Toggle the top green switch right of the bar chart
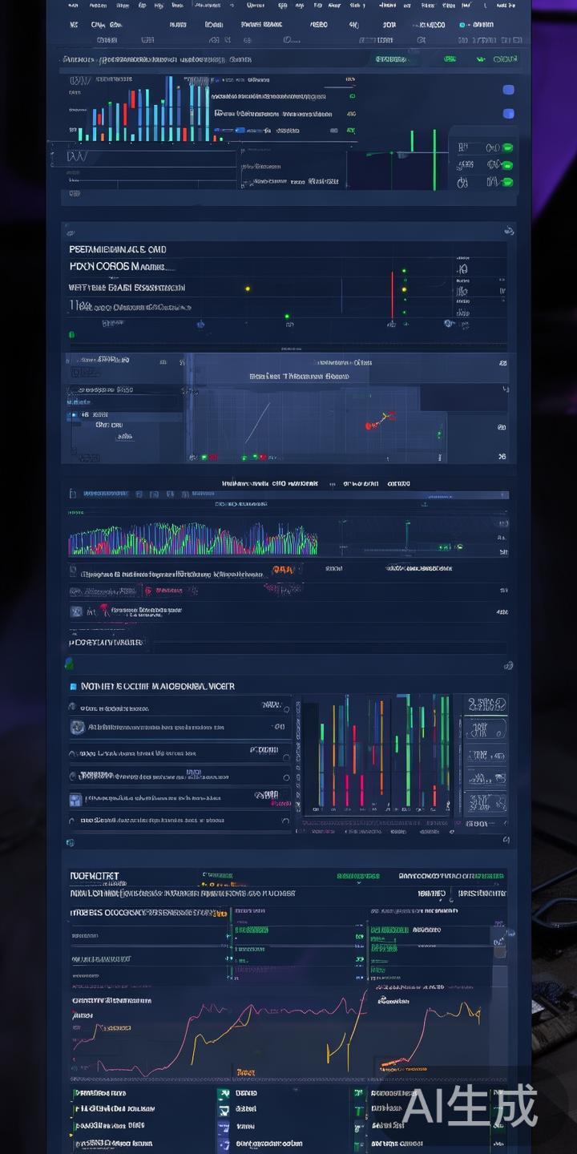The image size is (577, 1154). [x=506, y=148]
